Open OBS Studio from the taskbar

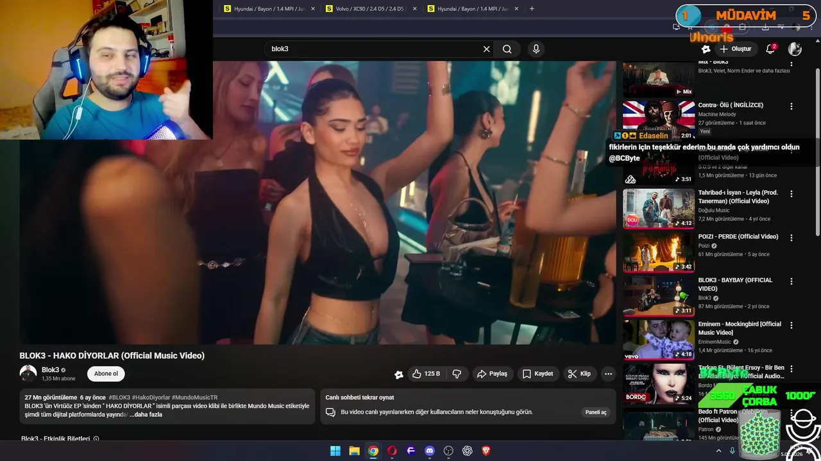(448, 451)
